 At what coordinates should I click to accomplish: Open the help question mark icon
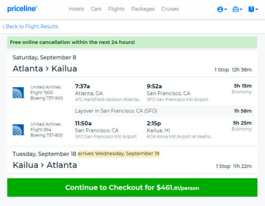point(251,9)
